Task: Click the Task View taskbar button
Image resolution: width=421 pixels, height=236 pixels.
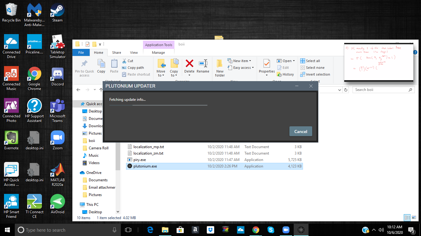Action: tap(128, 230)
